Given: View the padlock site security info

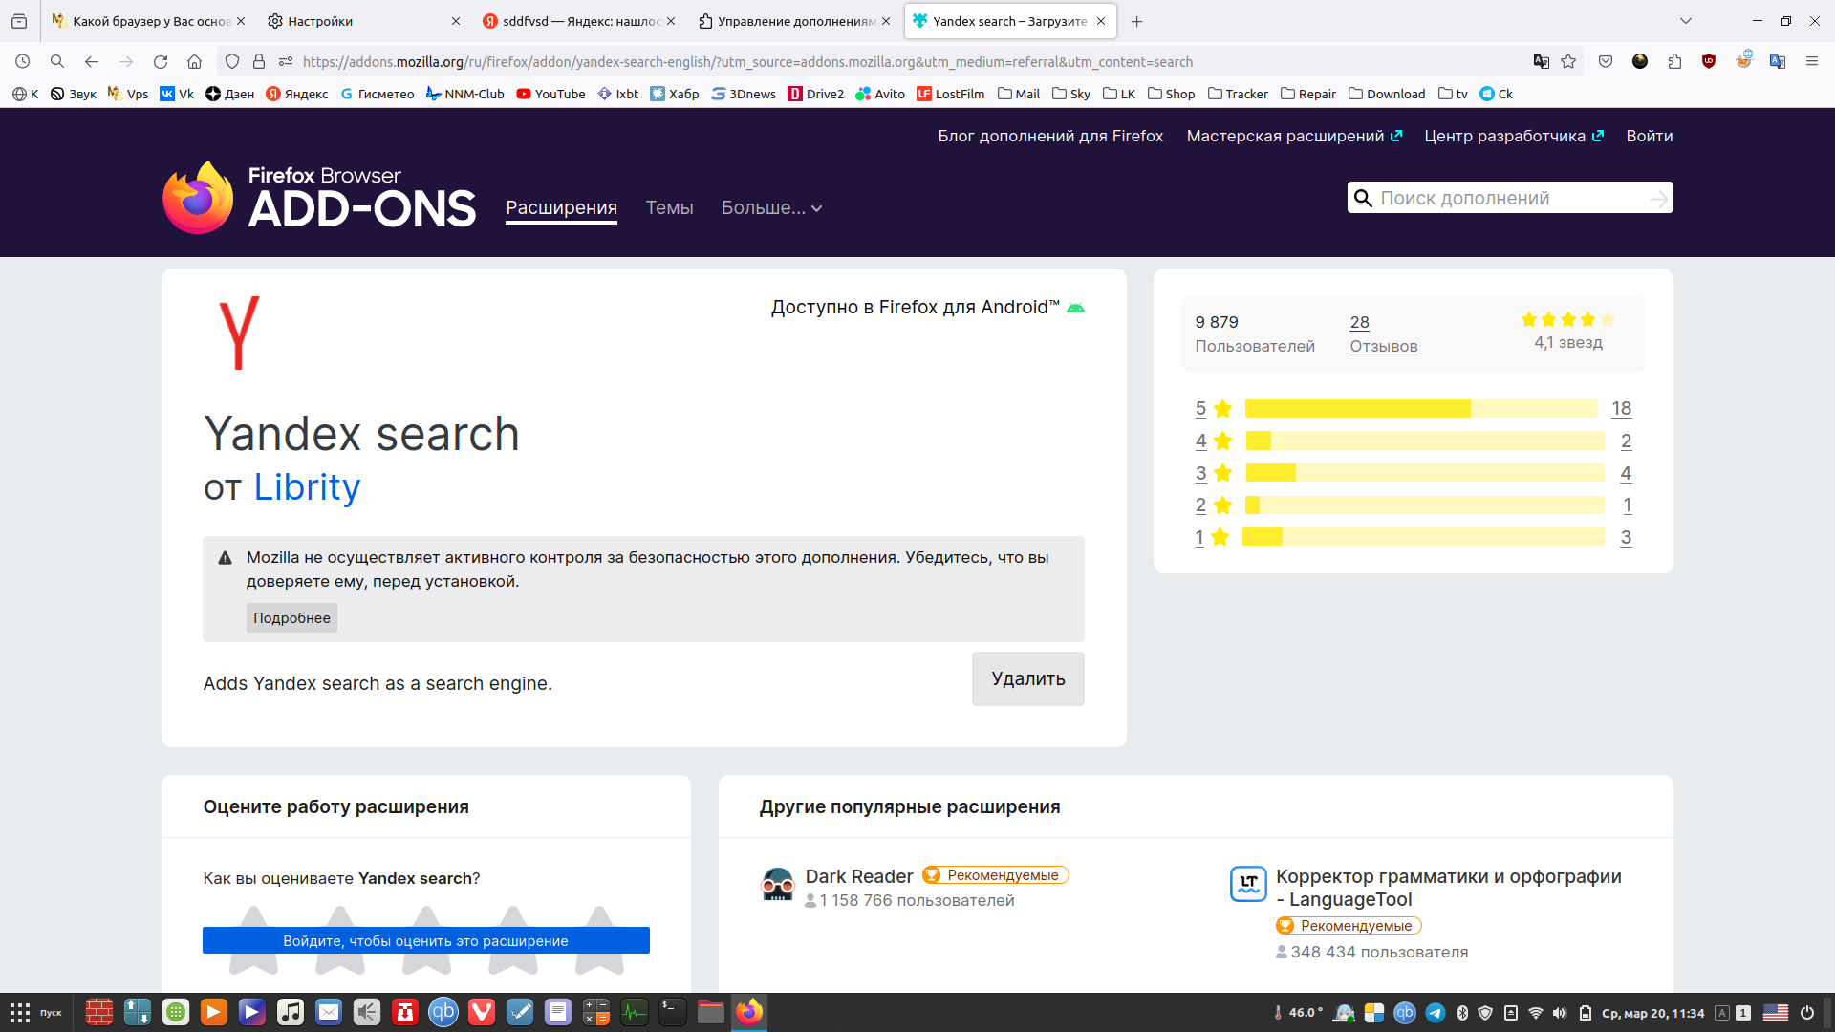Looking at the screenshot, I should coord(259,61).
